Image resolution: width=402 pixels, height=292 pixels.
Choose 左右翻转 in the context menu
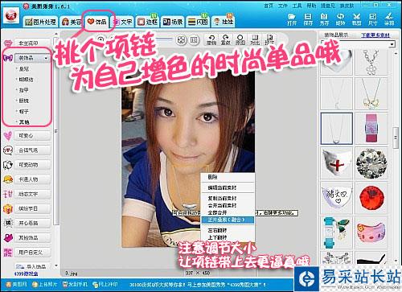(x=228, y=230)
